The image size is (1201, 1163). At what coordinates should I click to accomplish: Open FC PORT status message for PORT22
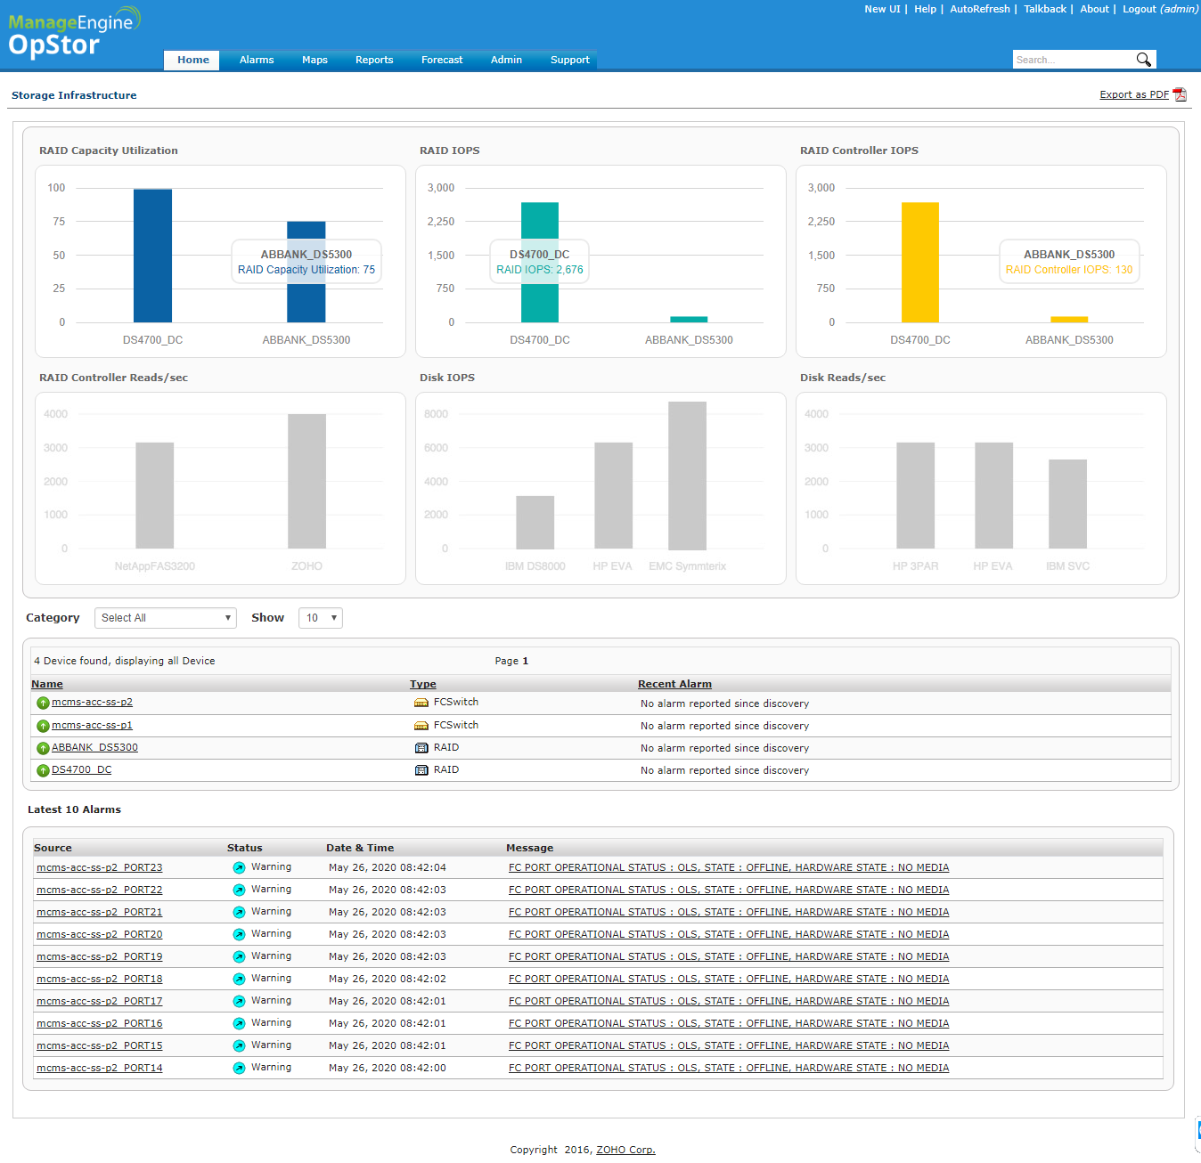click(729, 890)
